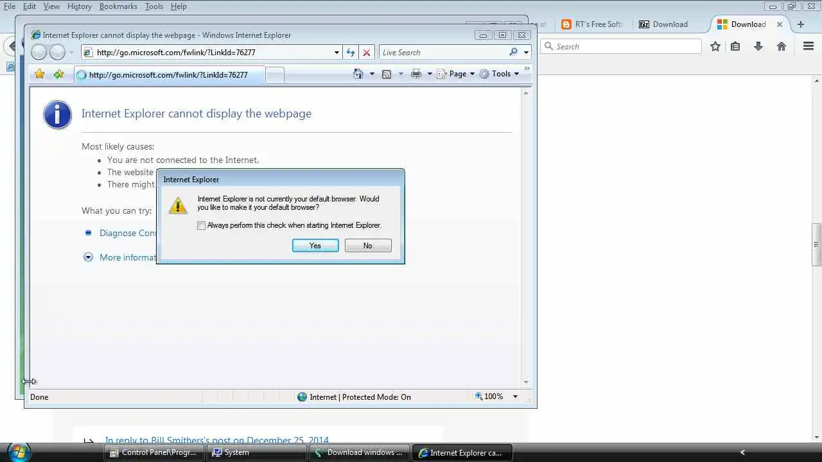The width and height of the screenshot is (822, 462).
Task: Click No in default browser dialog
Action: coord(368,246)
